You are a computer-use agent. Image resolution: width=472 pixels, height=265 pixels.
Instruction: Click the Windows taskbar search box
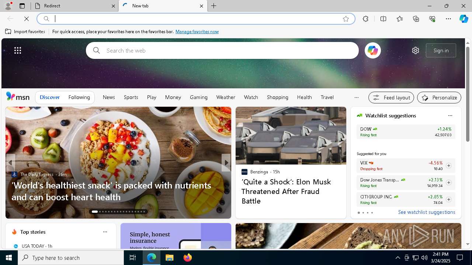[71, 258]
